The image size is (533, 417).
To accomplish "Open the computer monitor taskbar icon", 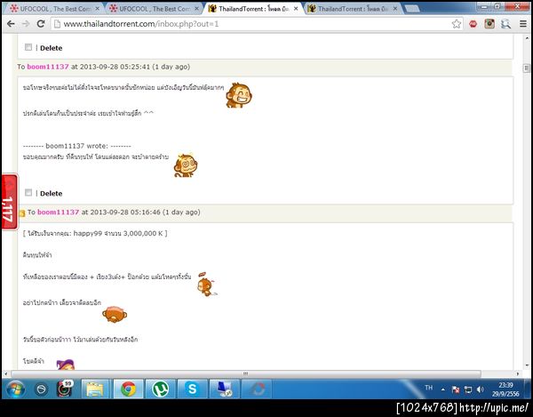I will click(x=225, y=389).
